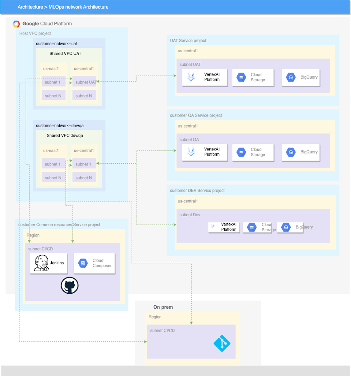Click subnet CI/CD label in On prem

pyautogui.click(x=162, y=331)
